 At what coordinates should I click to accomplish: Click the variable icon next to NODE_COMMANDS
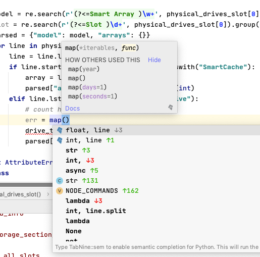click(60, 191)
